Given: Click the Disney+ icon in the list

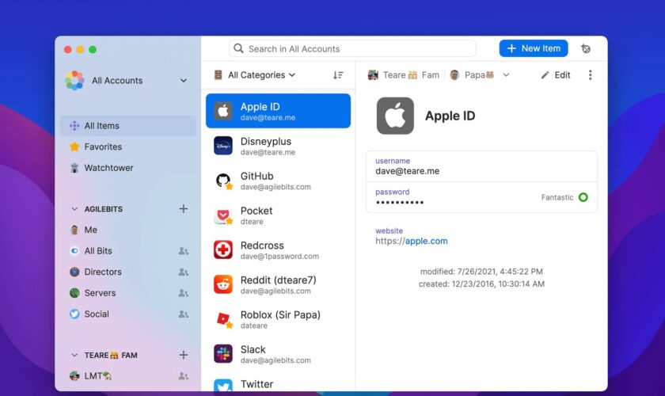Looking at the screenshot, I should [x=223, y=146].
